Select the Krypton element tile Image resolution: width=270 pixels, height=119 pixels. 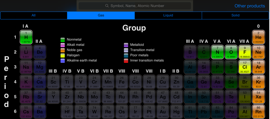pyautogui.click(x=258, y=82)
